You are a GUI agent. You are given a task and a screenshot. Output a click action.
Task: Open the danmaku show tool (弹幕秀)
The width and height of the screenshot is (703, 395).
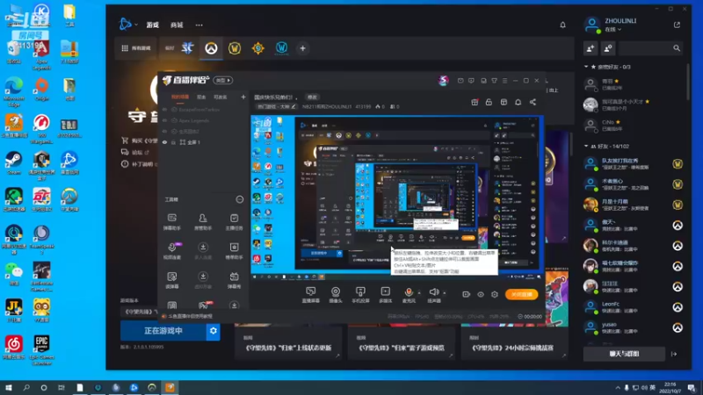[x=234, y=280]
